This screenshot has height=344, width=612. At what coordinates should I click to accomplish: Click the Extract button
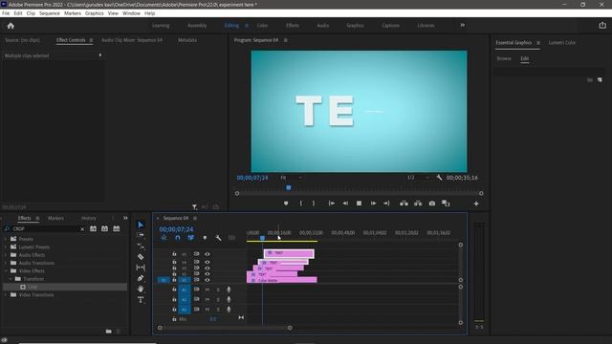point(418,204)
